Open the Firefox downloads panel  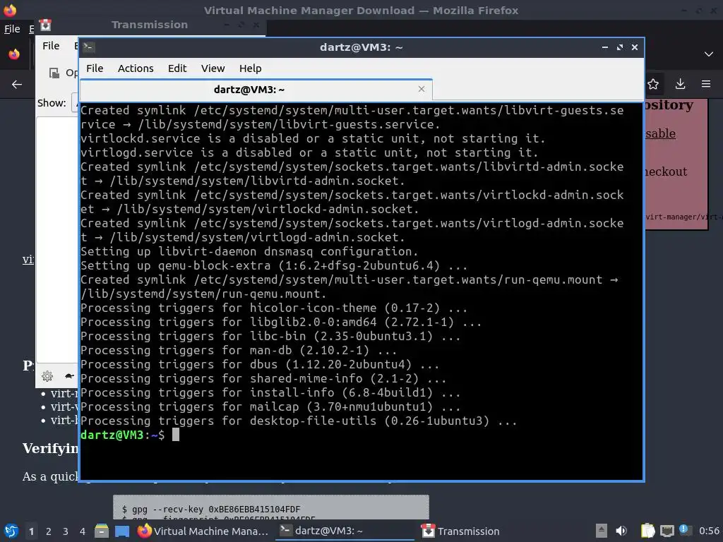pyautogui.click(x=680, y=84)
